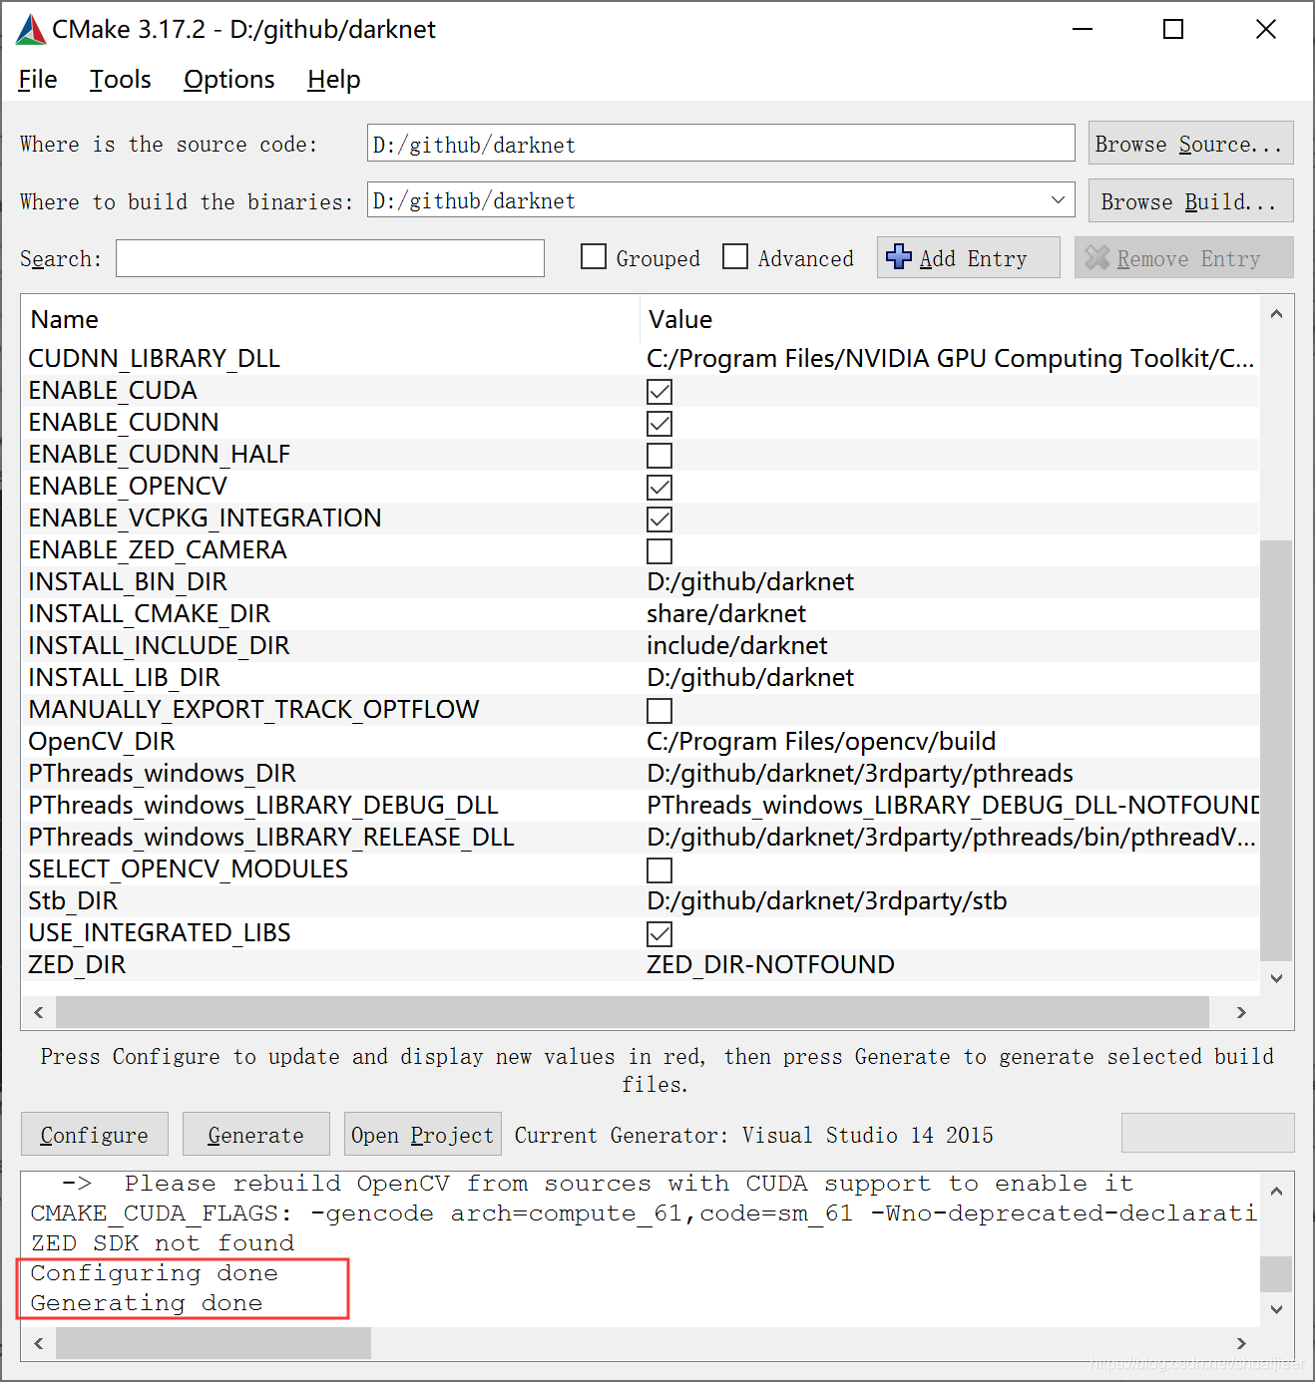Click the empty progress bar
The width and height of the screenshot is (1315, 1382).
(1207, 1134)
